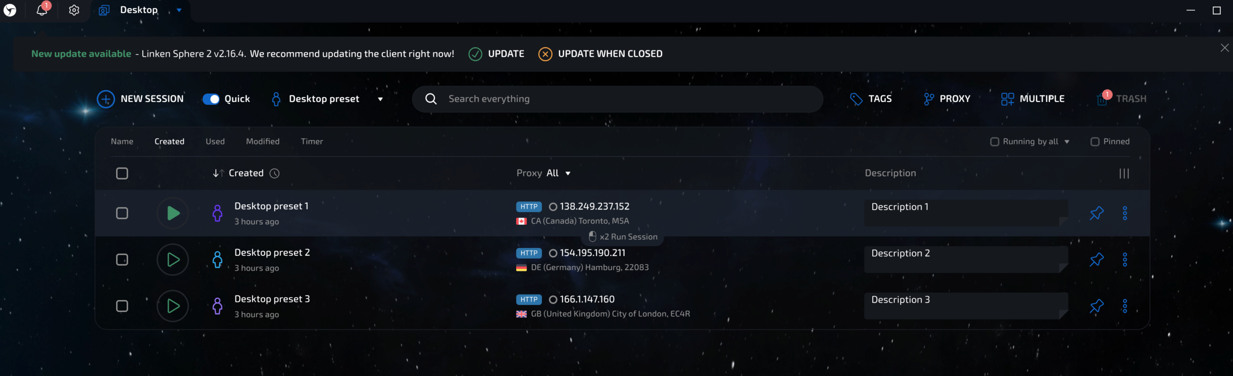Expand the Desktop preset dropdown

click(x=380, y=99)
